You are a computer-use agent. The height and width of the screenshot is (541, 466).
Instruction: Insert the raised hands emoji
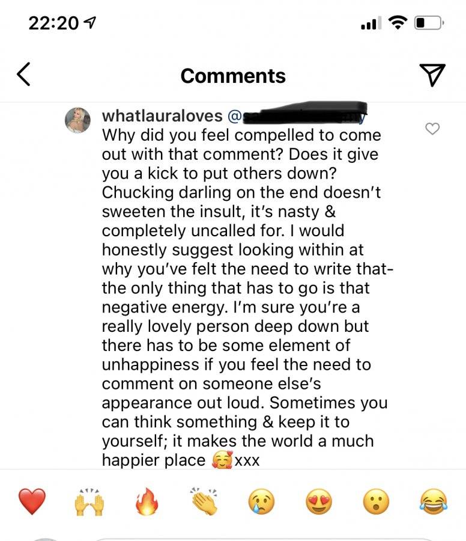(89, 502)
